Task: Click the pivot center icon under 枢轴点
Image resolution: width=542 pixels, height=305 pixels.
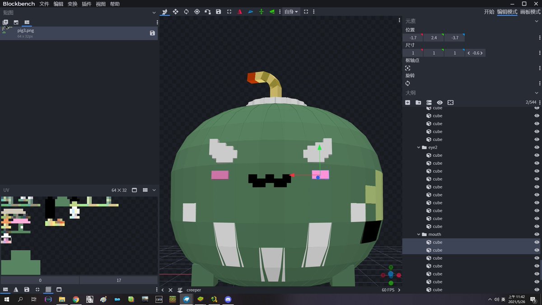Action: click(x=408, y=68)
